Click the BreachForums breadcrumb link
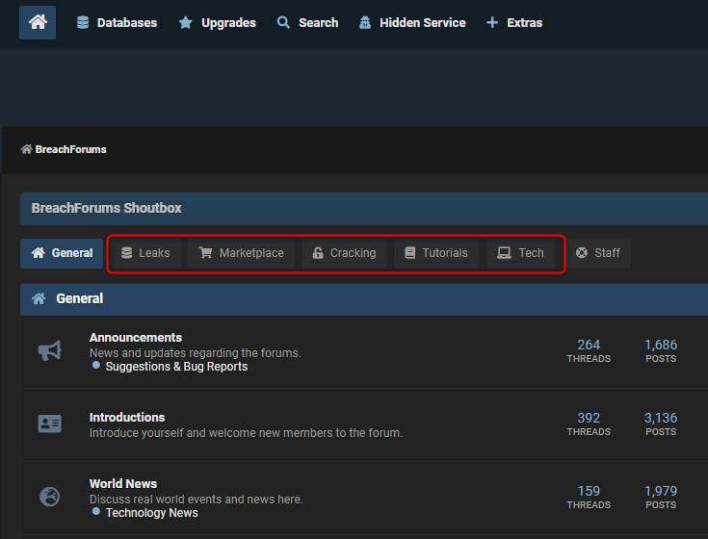 click(x=71, y=149)
